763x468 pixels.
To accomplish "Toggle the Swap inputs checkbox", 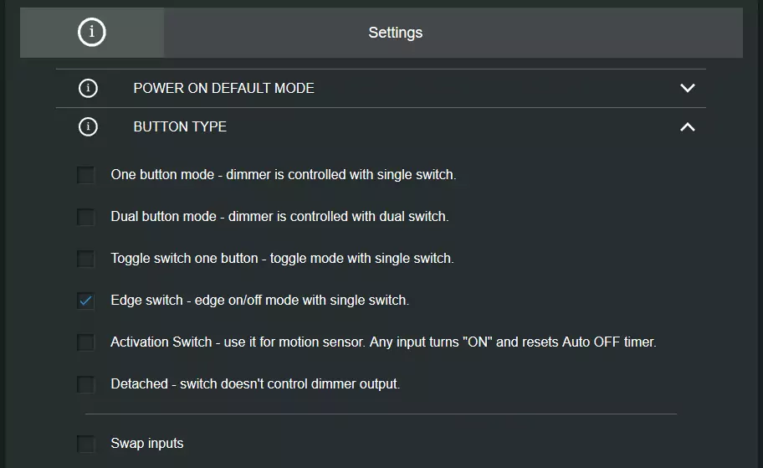I will click(x=85, y=444).
